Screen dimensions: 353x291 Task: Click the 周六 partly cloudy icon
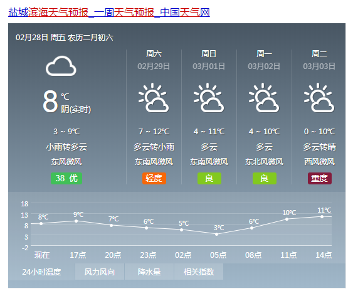(154, 98)
